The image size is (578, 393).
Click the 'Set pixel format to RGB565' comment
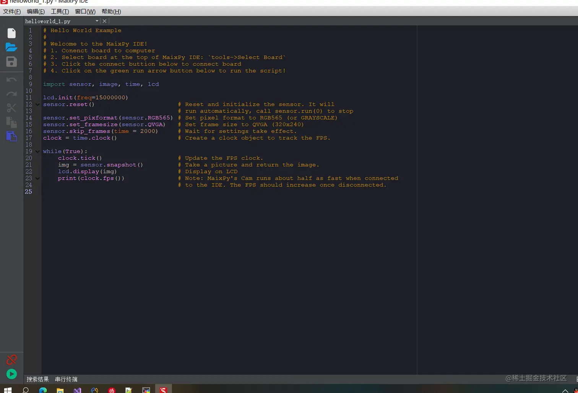258,118
